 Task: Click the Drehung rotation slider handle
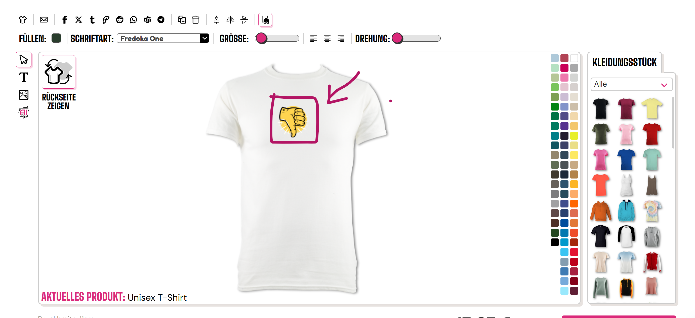coord(397,38)
